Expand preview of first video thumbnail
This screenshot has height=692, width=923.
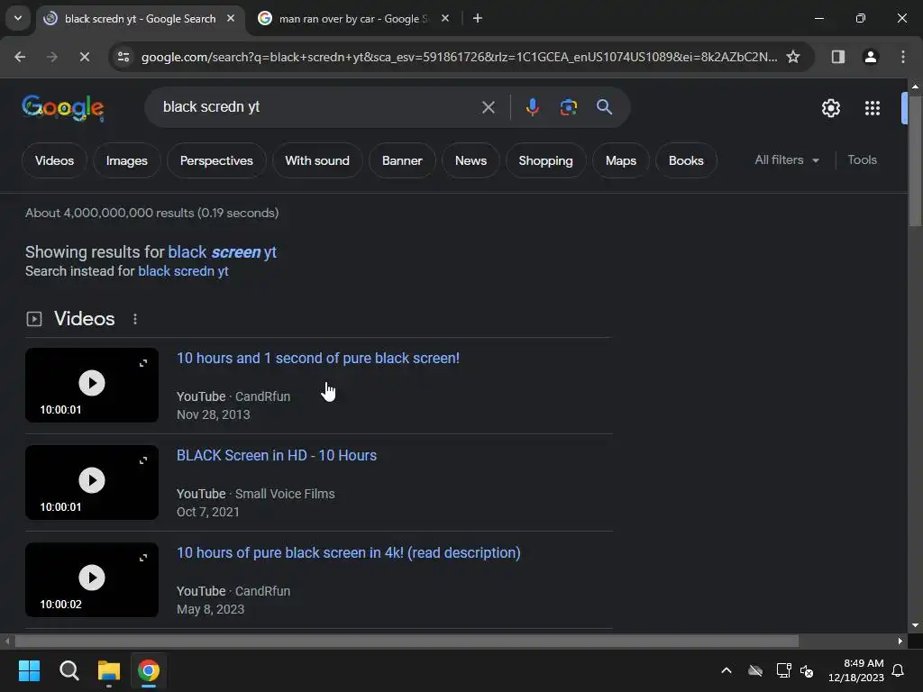(143, 363)
